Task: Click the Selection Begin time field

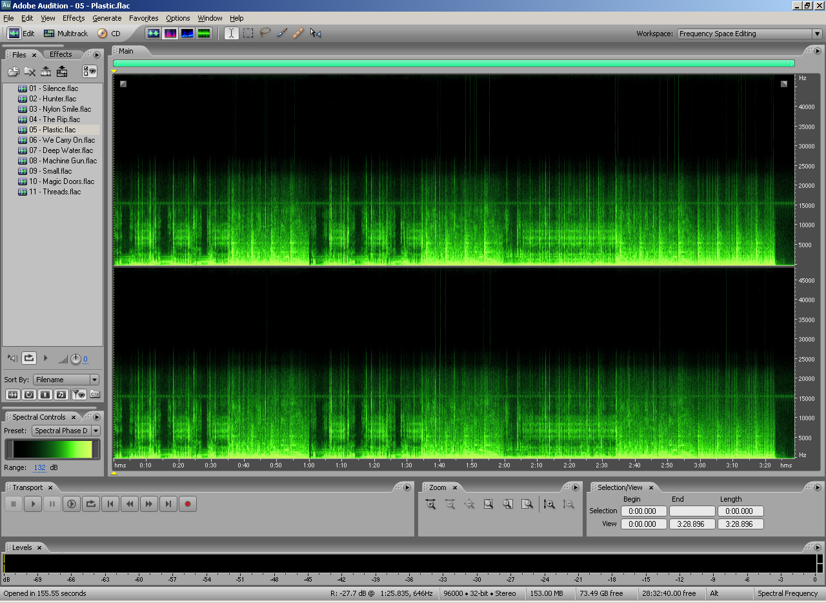Action: (643, 511)
